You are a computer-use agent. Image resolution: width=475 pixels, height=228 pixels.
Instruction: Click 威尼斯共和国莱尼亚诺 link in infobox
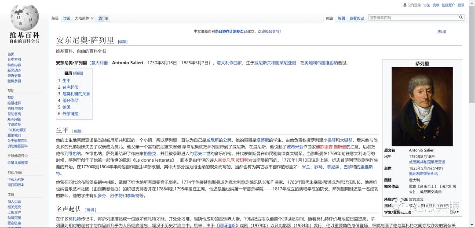coord(427,162)
